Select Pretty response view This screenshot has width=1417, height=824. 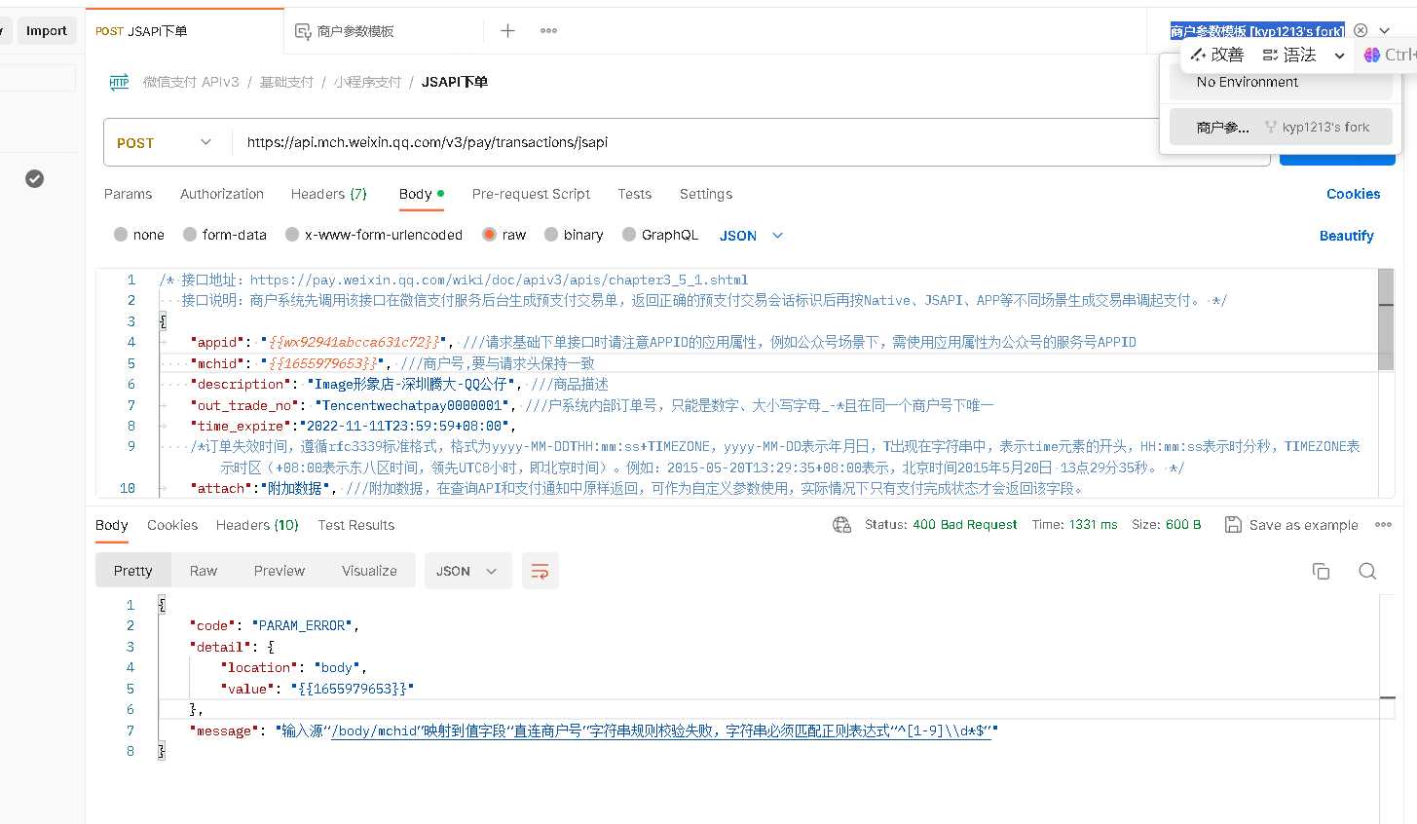click(x=133, y=571)
